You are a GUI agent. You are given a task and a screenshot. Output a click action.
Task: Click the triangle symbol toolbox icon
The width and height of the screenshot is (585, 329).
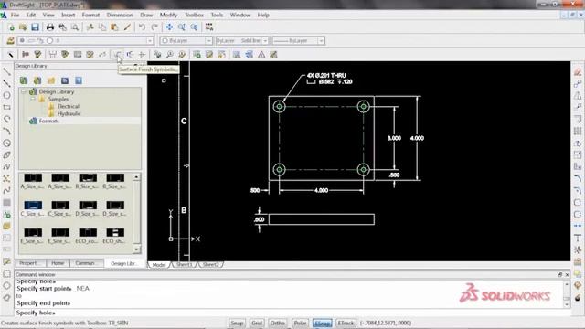[261, 55]
